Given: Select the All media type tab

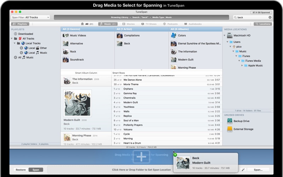Looking at the screenshot, I should (x=87, y=24).
